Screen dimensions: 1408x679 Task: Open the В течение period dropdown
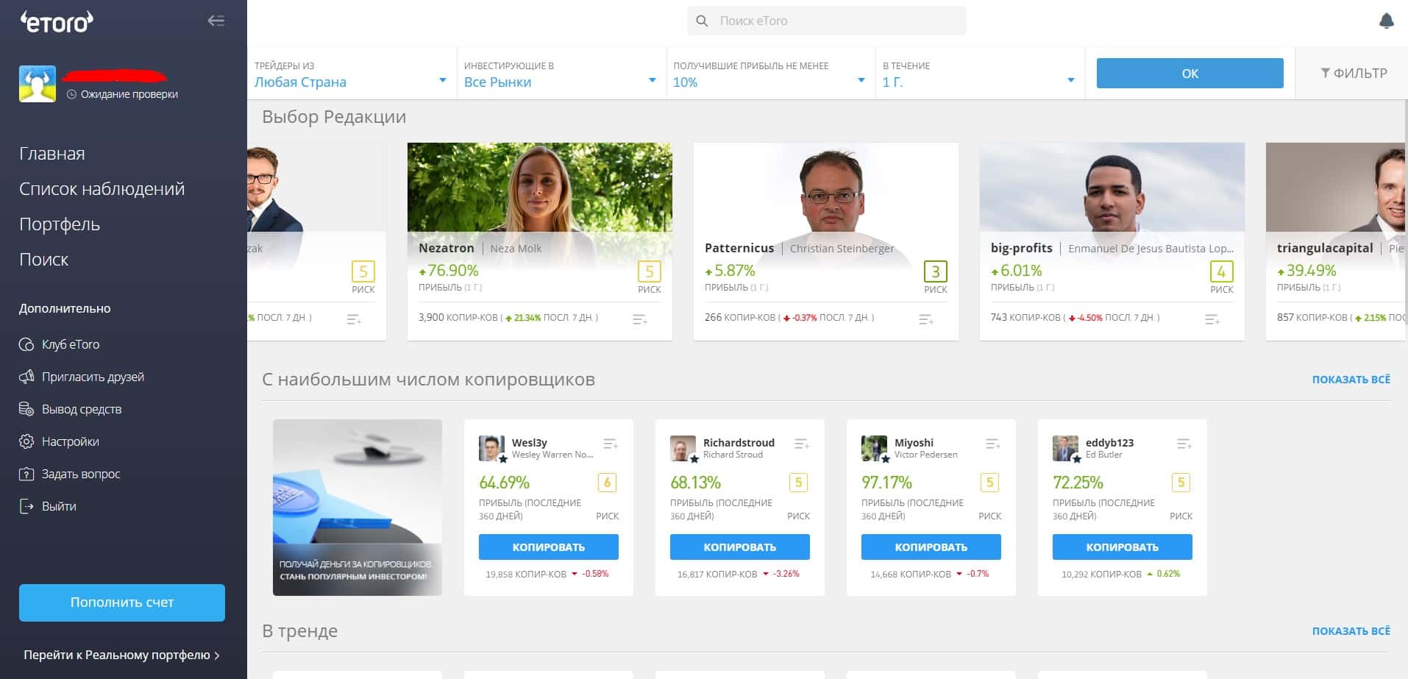(979, 74)
